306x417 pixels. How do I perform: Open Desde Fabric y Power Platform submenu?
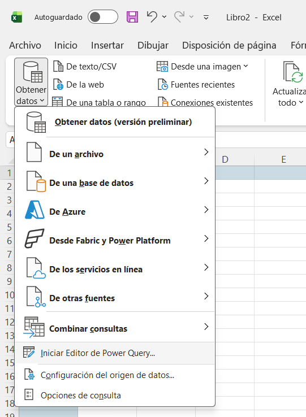point(115,240)
